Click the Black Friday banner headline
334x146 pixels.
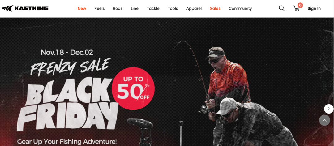[68, 105]
